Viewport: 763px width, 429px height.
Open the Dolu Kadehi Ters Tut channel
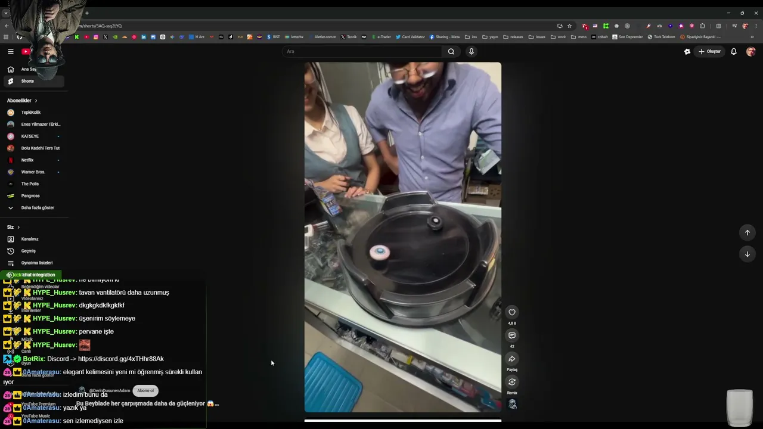[34, 148]
